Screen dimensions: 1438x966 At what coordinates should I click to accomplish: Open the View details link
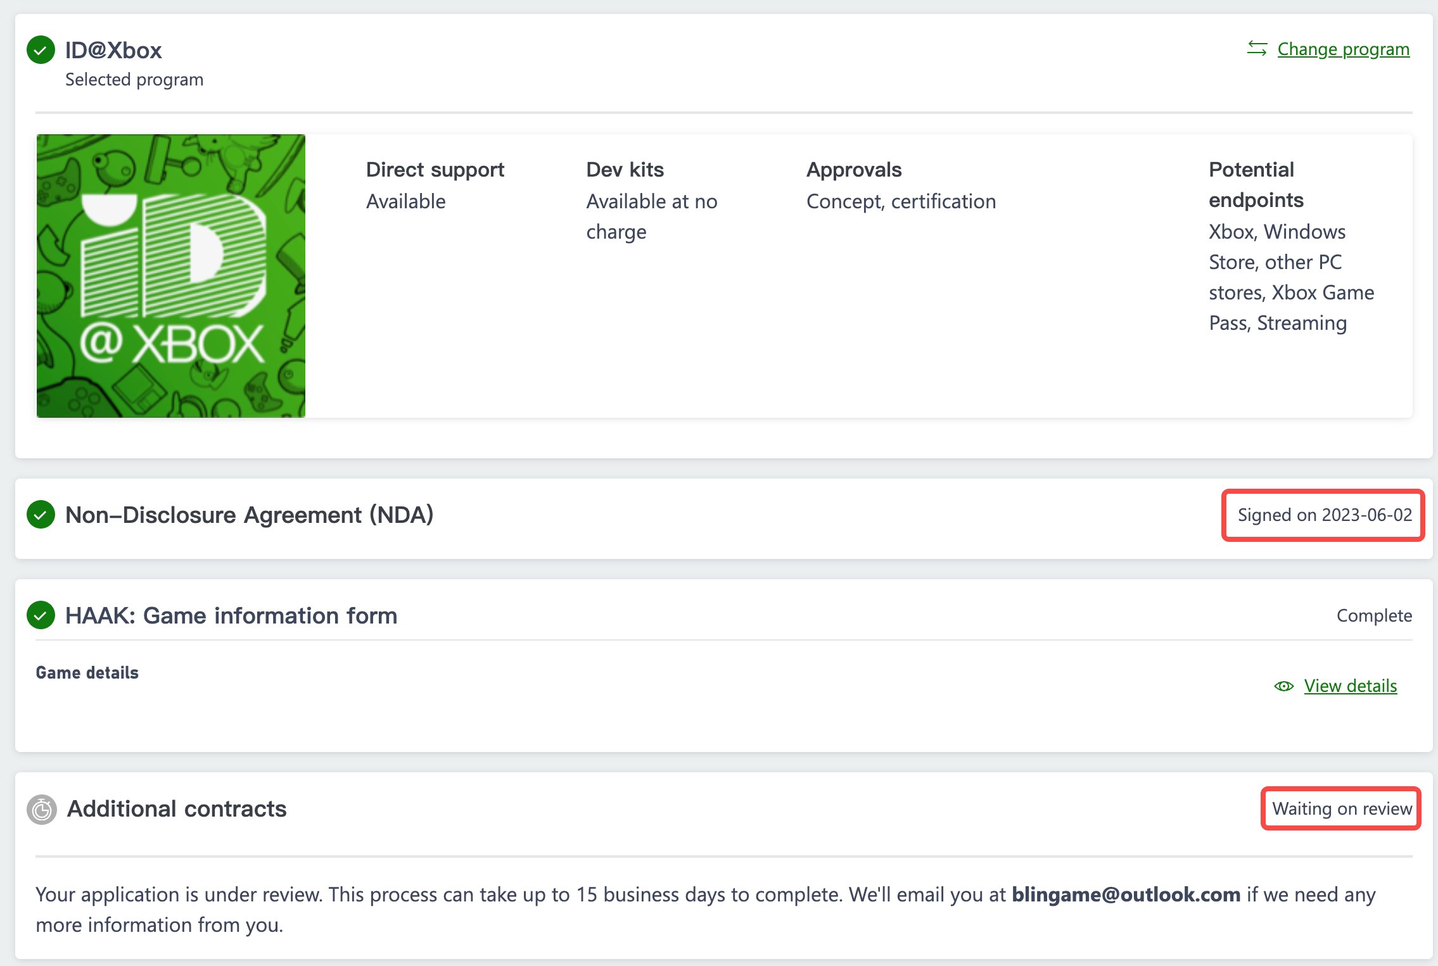1350,686
